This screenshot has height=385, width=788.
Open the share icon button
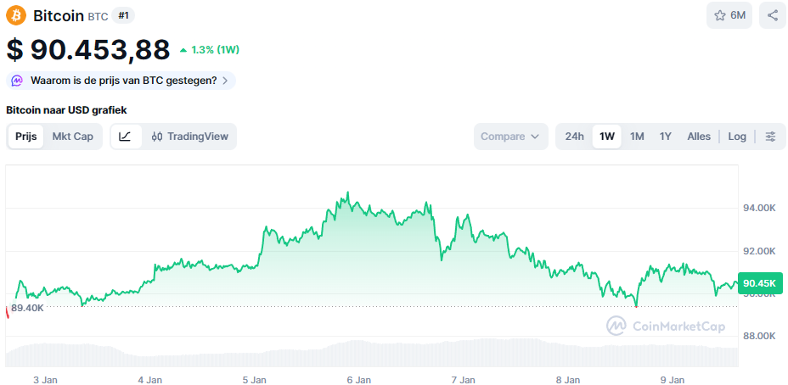[x=773, y=15]
